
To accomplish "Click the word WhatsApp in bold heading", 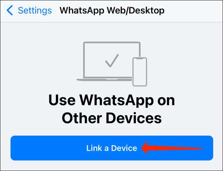I will point(116,101).
